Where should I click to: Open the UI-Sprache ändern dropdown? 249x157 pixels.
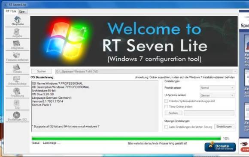coord(217,95)
